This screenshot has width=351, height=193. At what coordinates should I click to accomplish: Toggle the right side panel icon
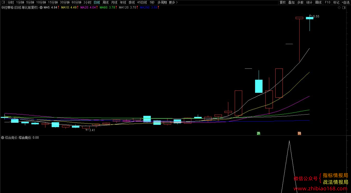click(344, 8)
